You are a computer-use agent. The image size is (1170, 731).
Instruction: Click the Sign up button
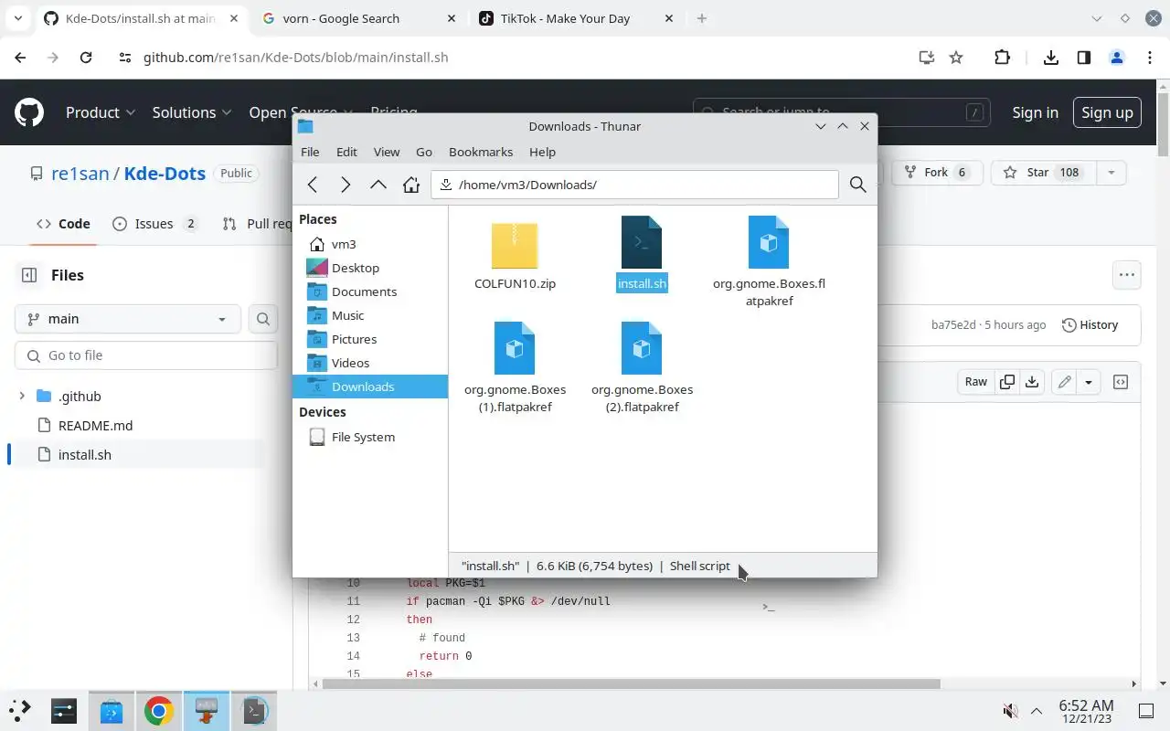(x=1107, y=112)
